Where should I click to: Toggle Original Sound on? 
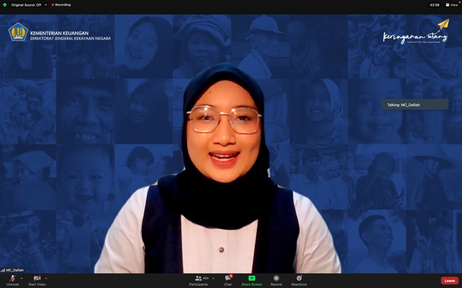click(x=26, y=5)
